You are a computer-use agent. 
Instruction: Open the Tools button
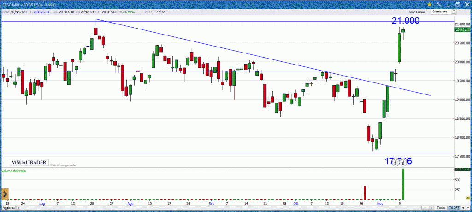441,208
